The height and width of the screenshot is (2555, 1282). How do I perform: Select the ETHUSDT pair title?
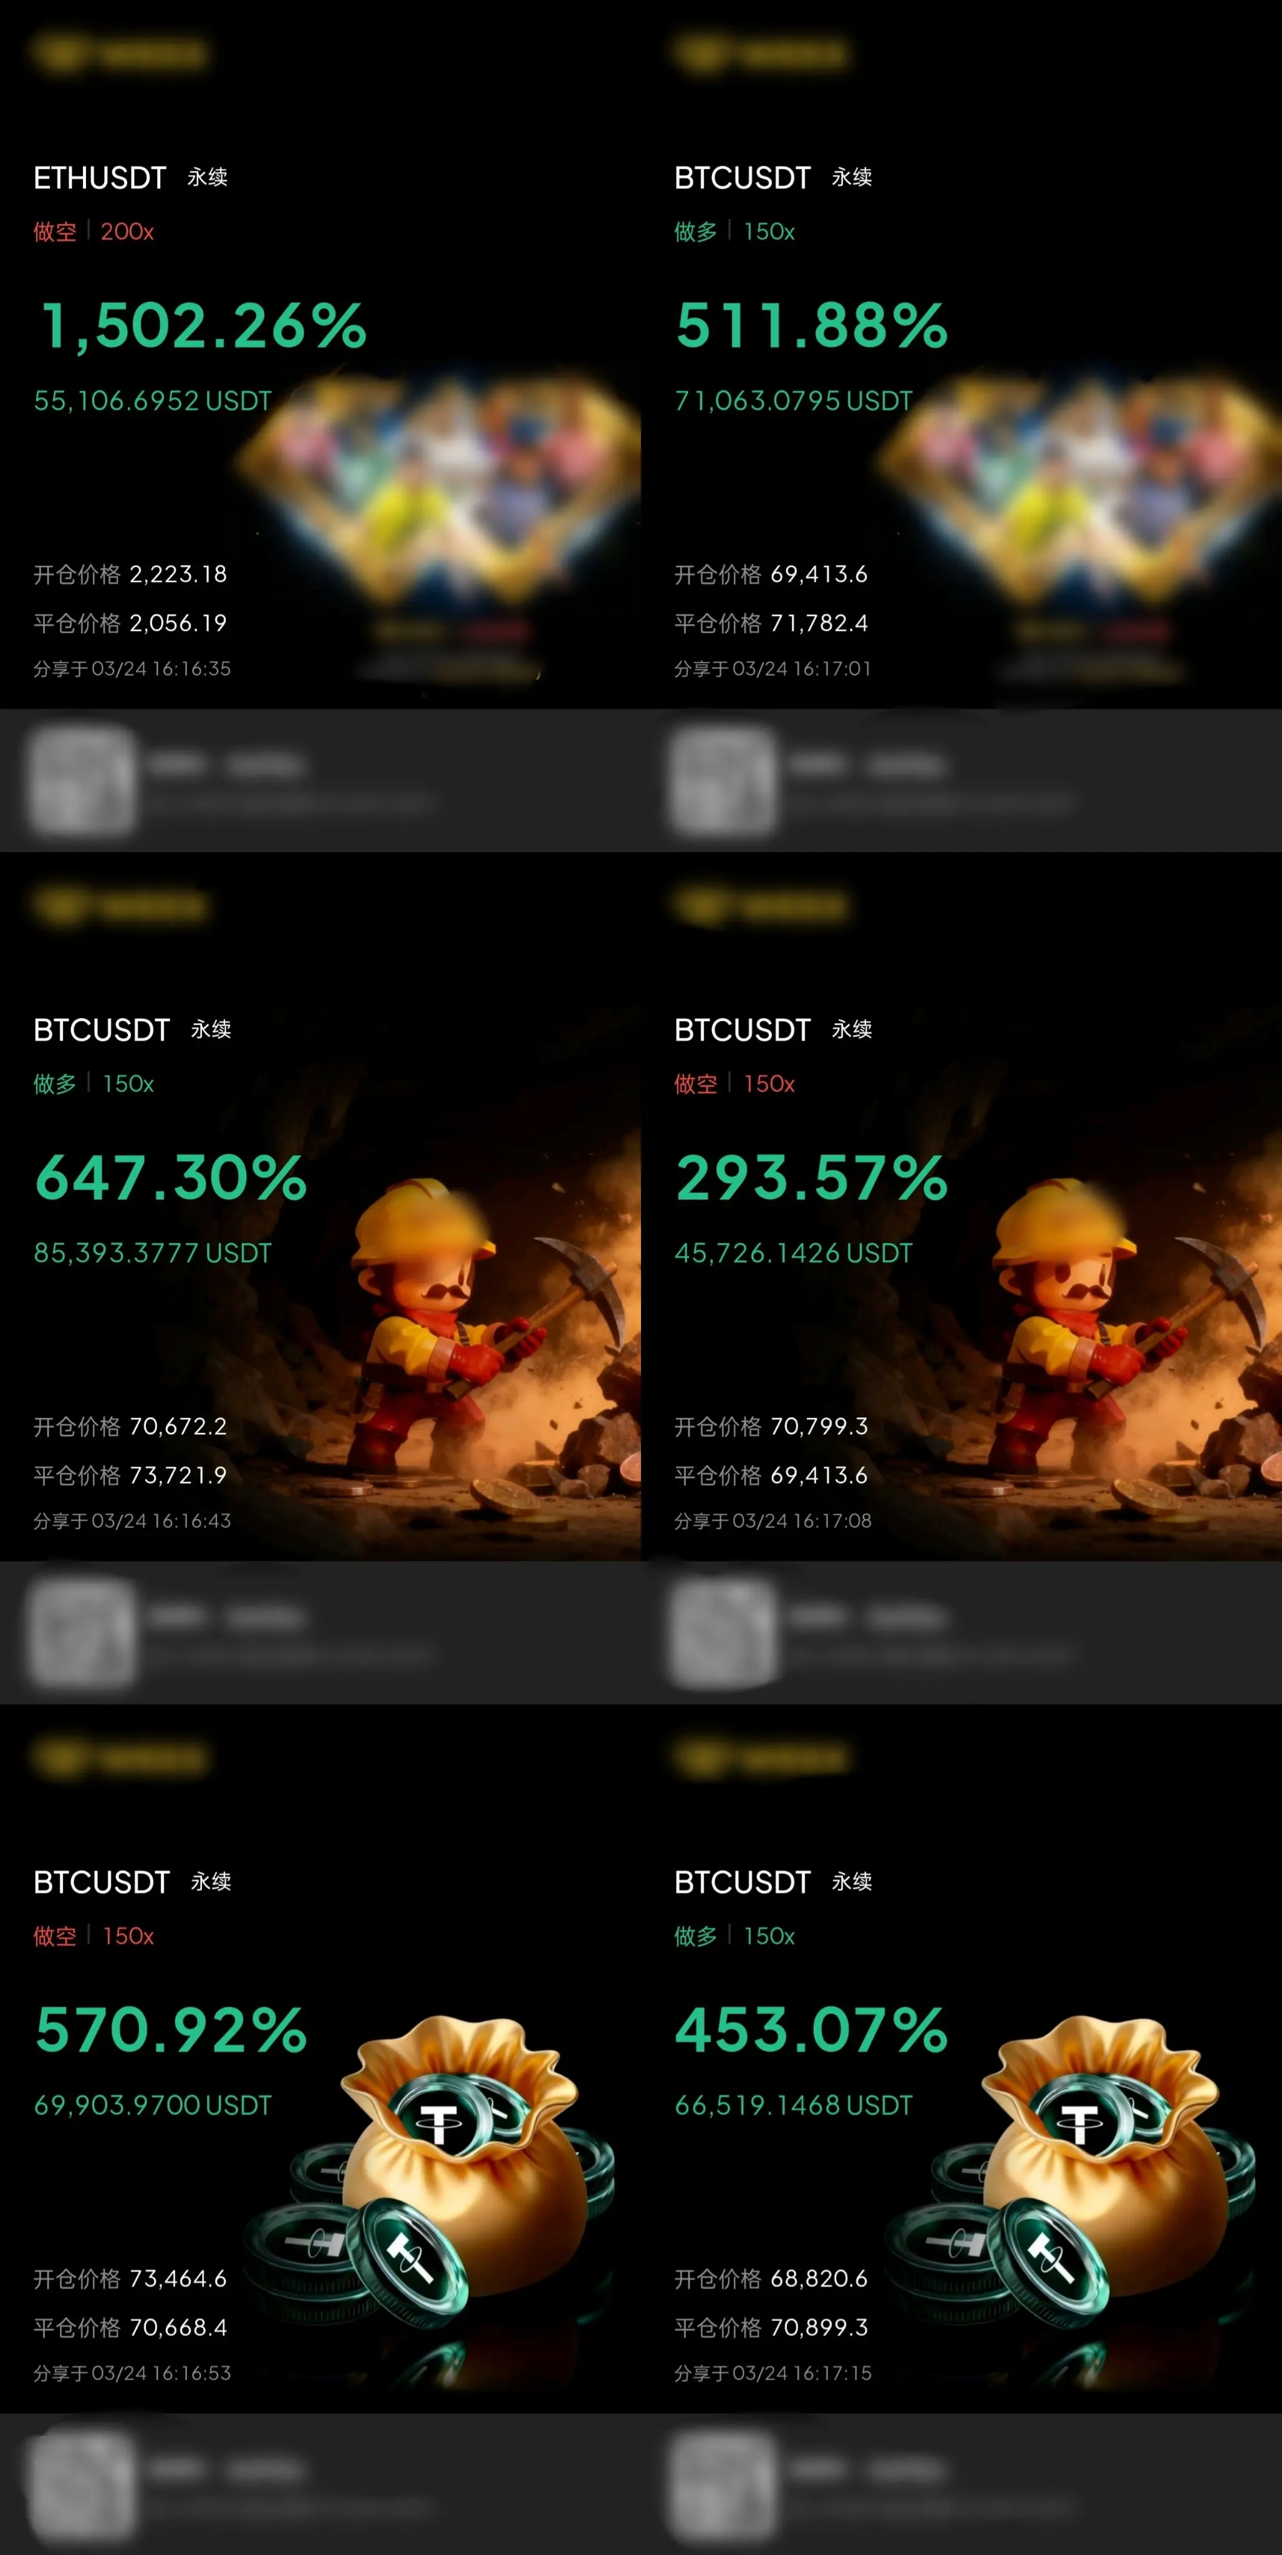(x=100, y=178)
